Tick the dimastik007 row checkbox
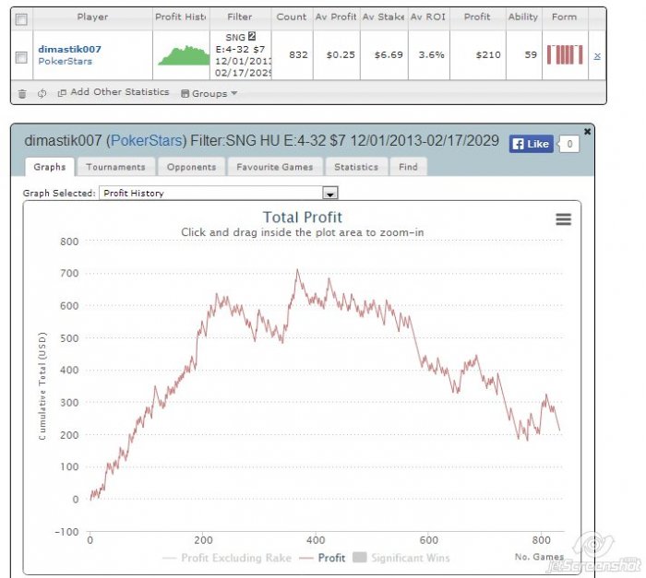The image size is (646, 578). (x=21, y=57)
